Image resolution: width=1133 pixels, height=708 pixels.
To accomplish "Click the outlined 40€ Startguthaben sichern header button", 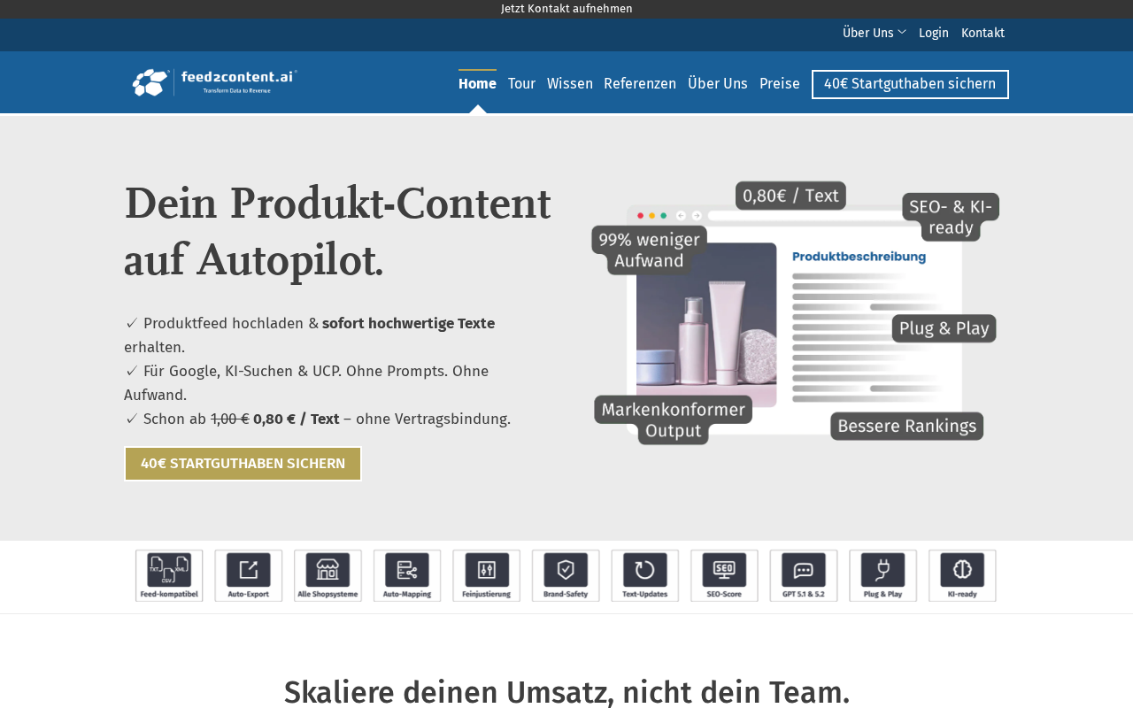I will click(x=910, y=84).
